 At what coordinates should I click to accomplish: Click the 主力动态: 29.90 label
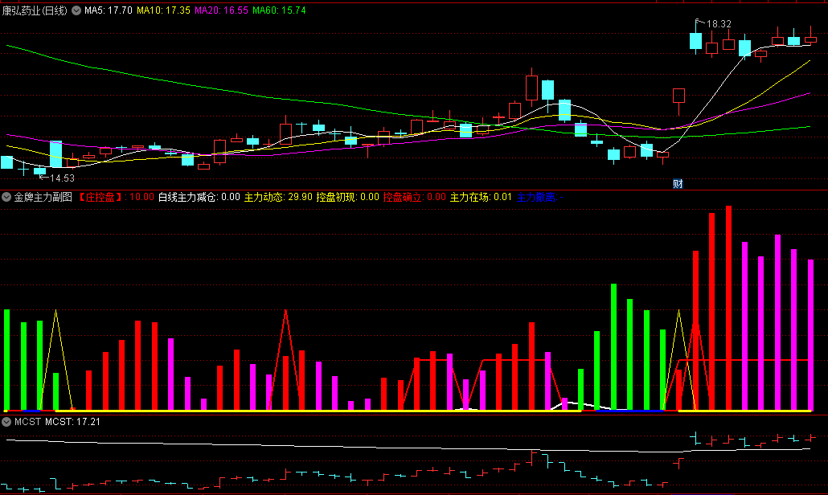[x=278, y=198]
